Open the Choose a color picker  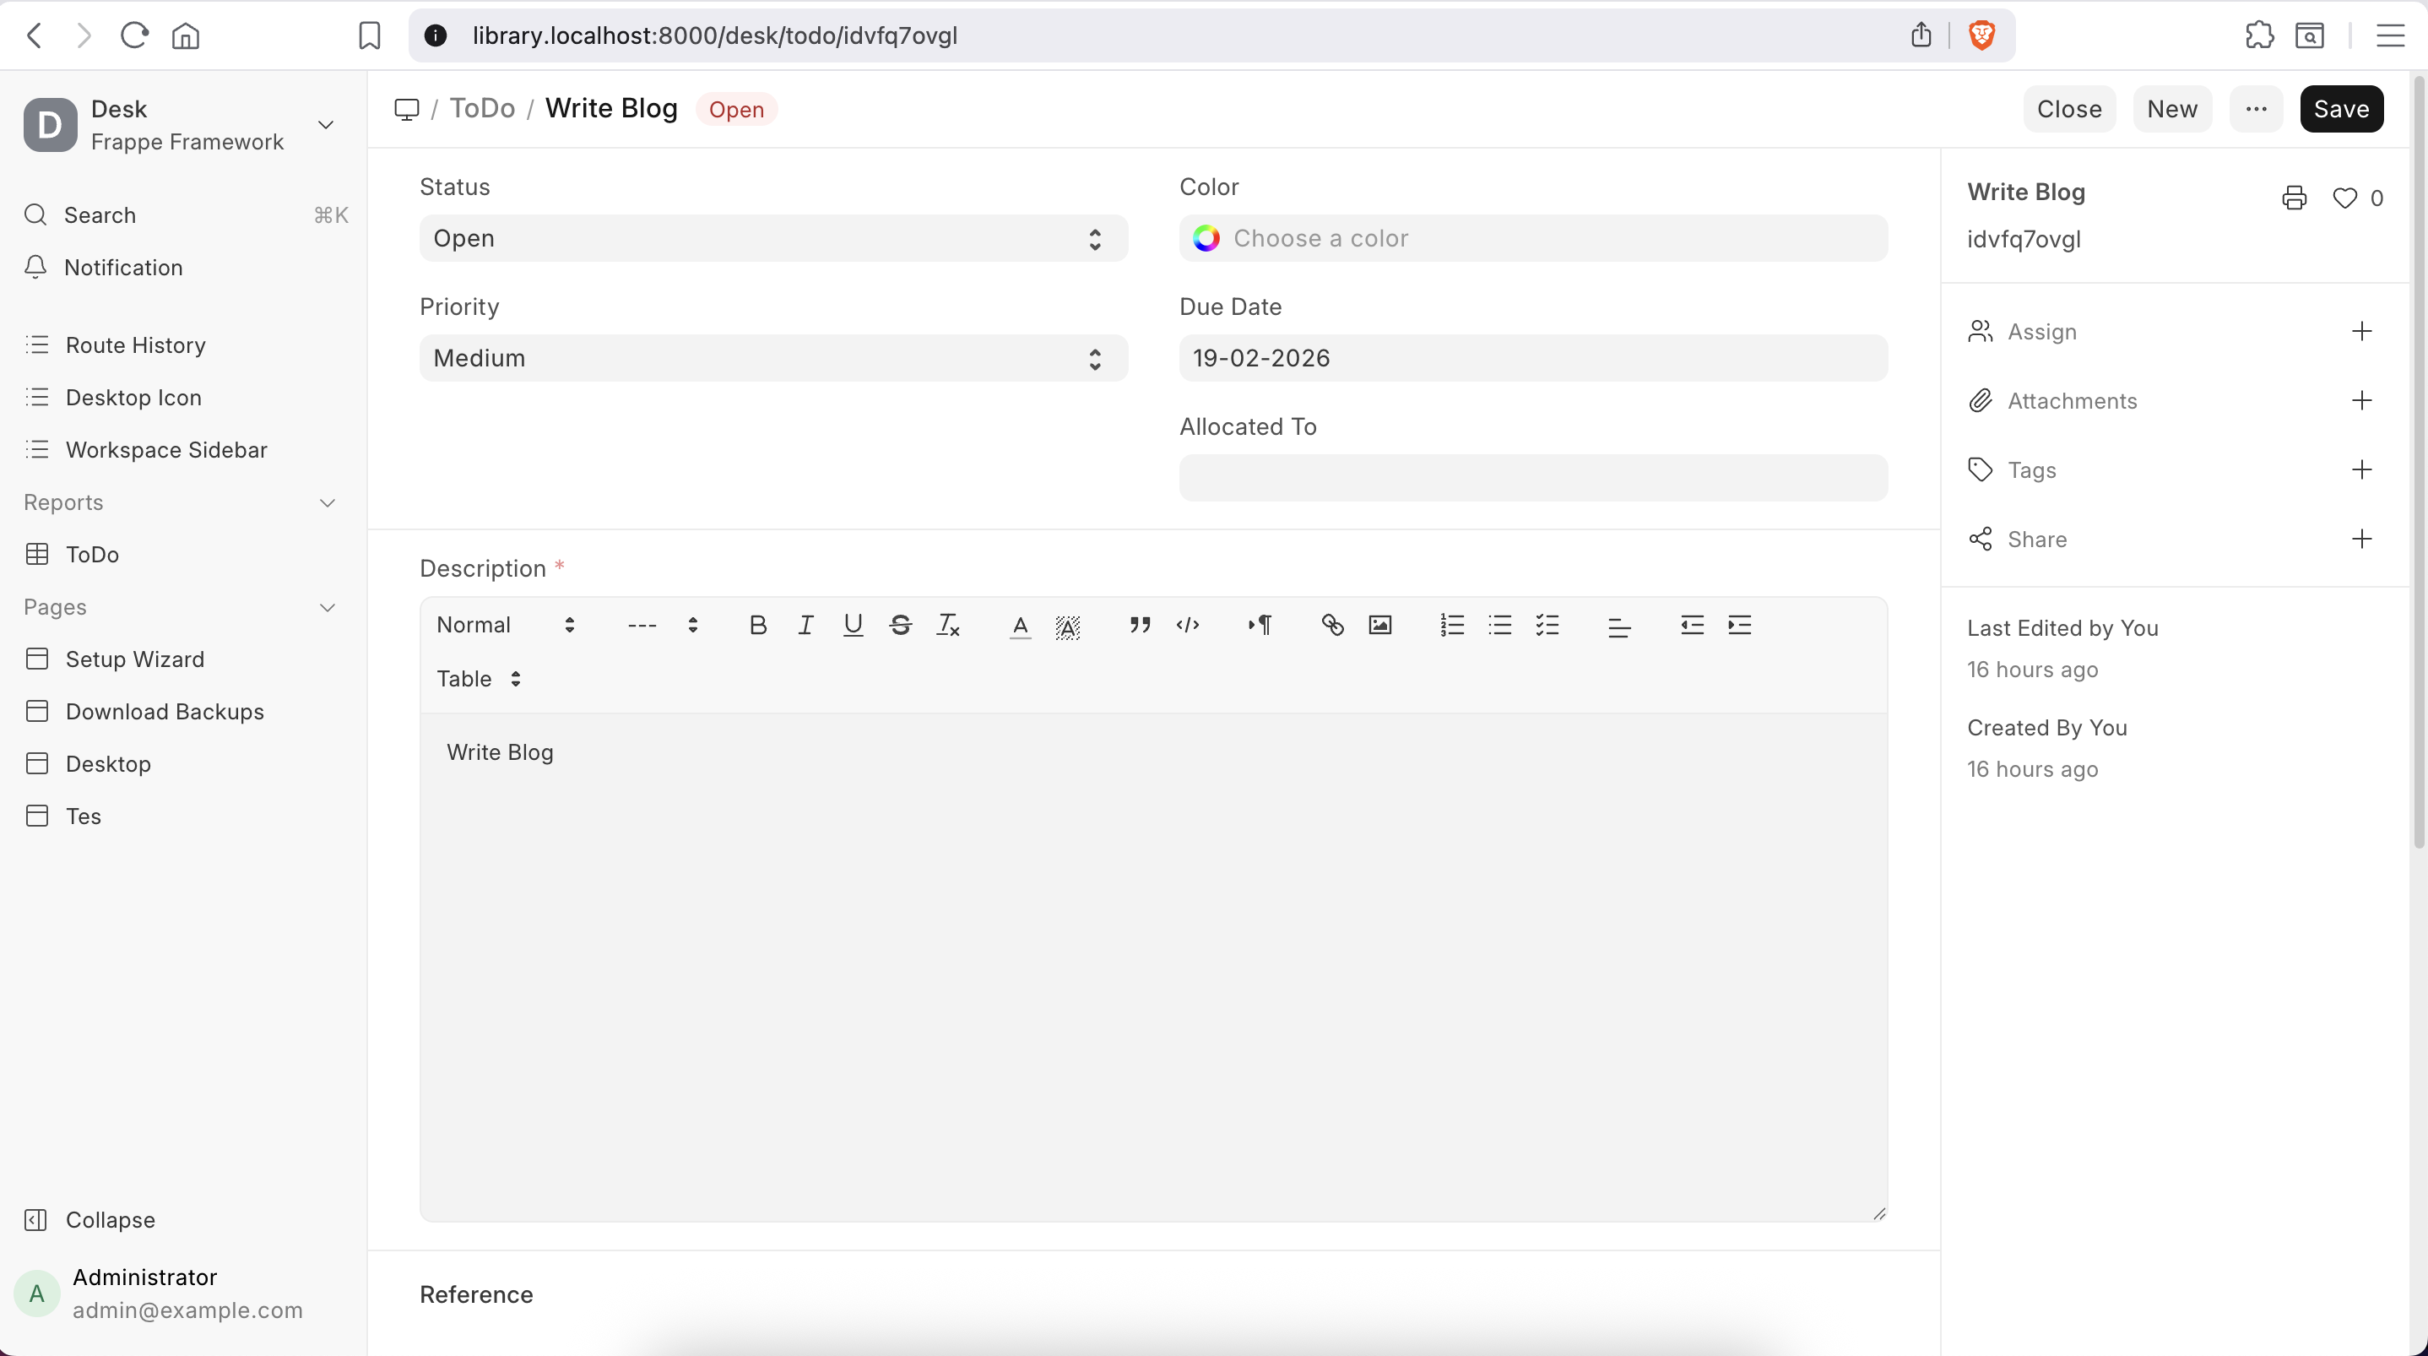point(1532,239)
